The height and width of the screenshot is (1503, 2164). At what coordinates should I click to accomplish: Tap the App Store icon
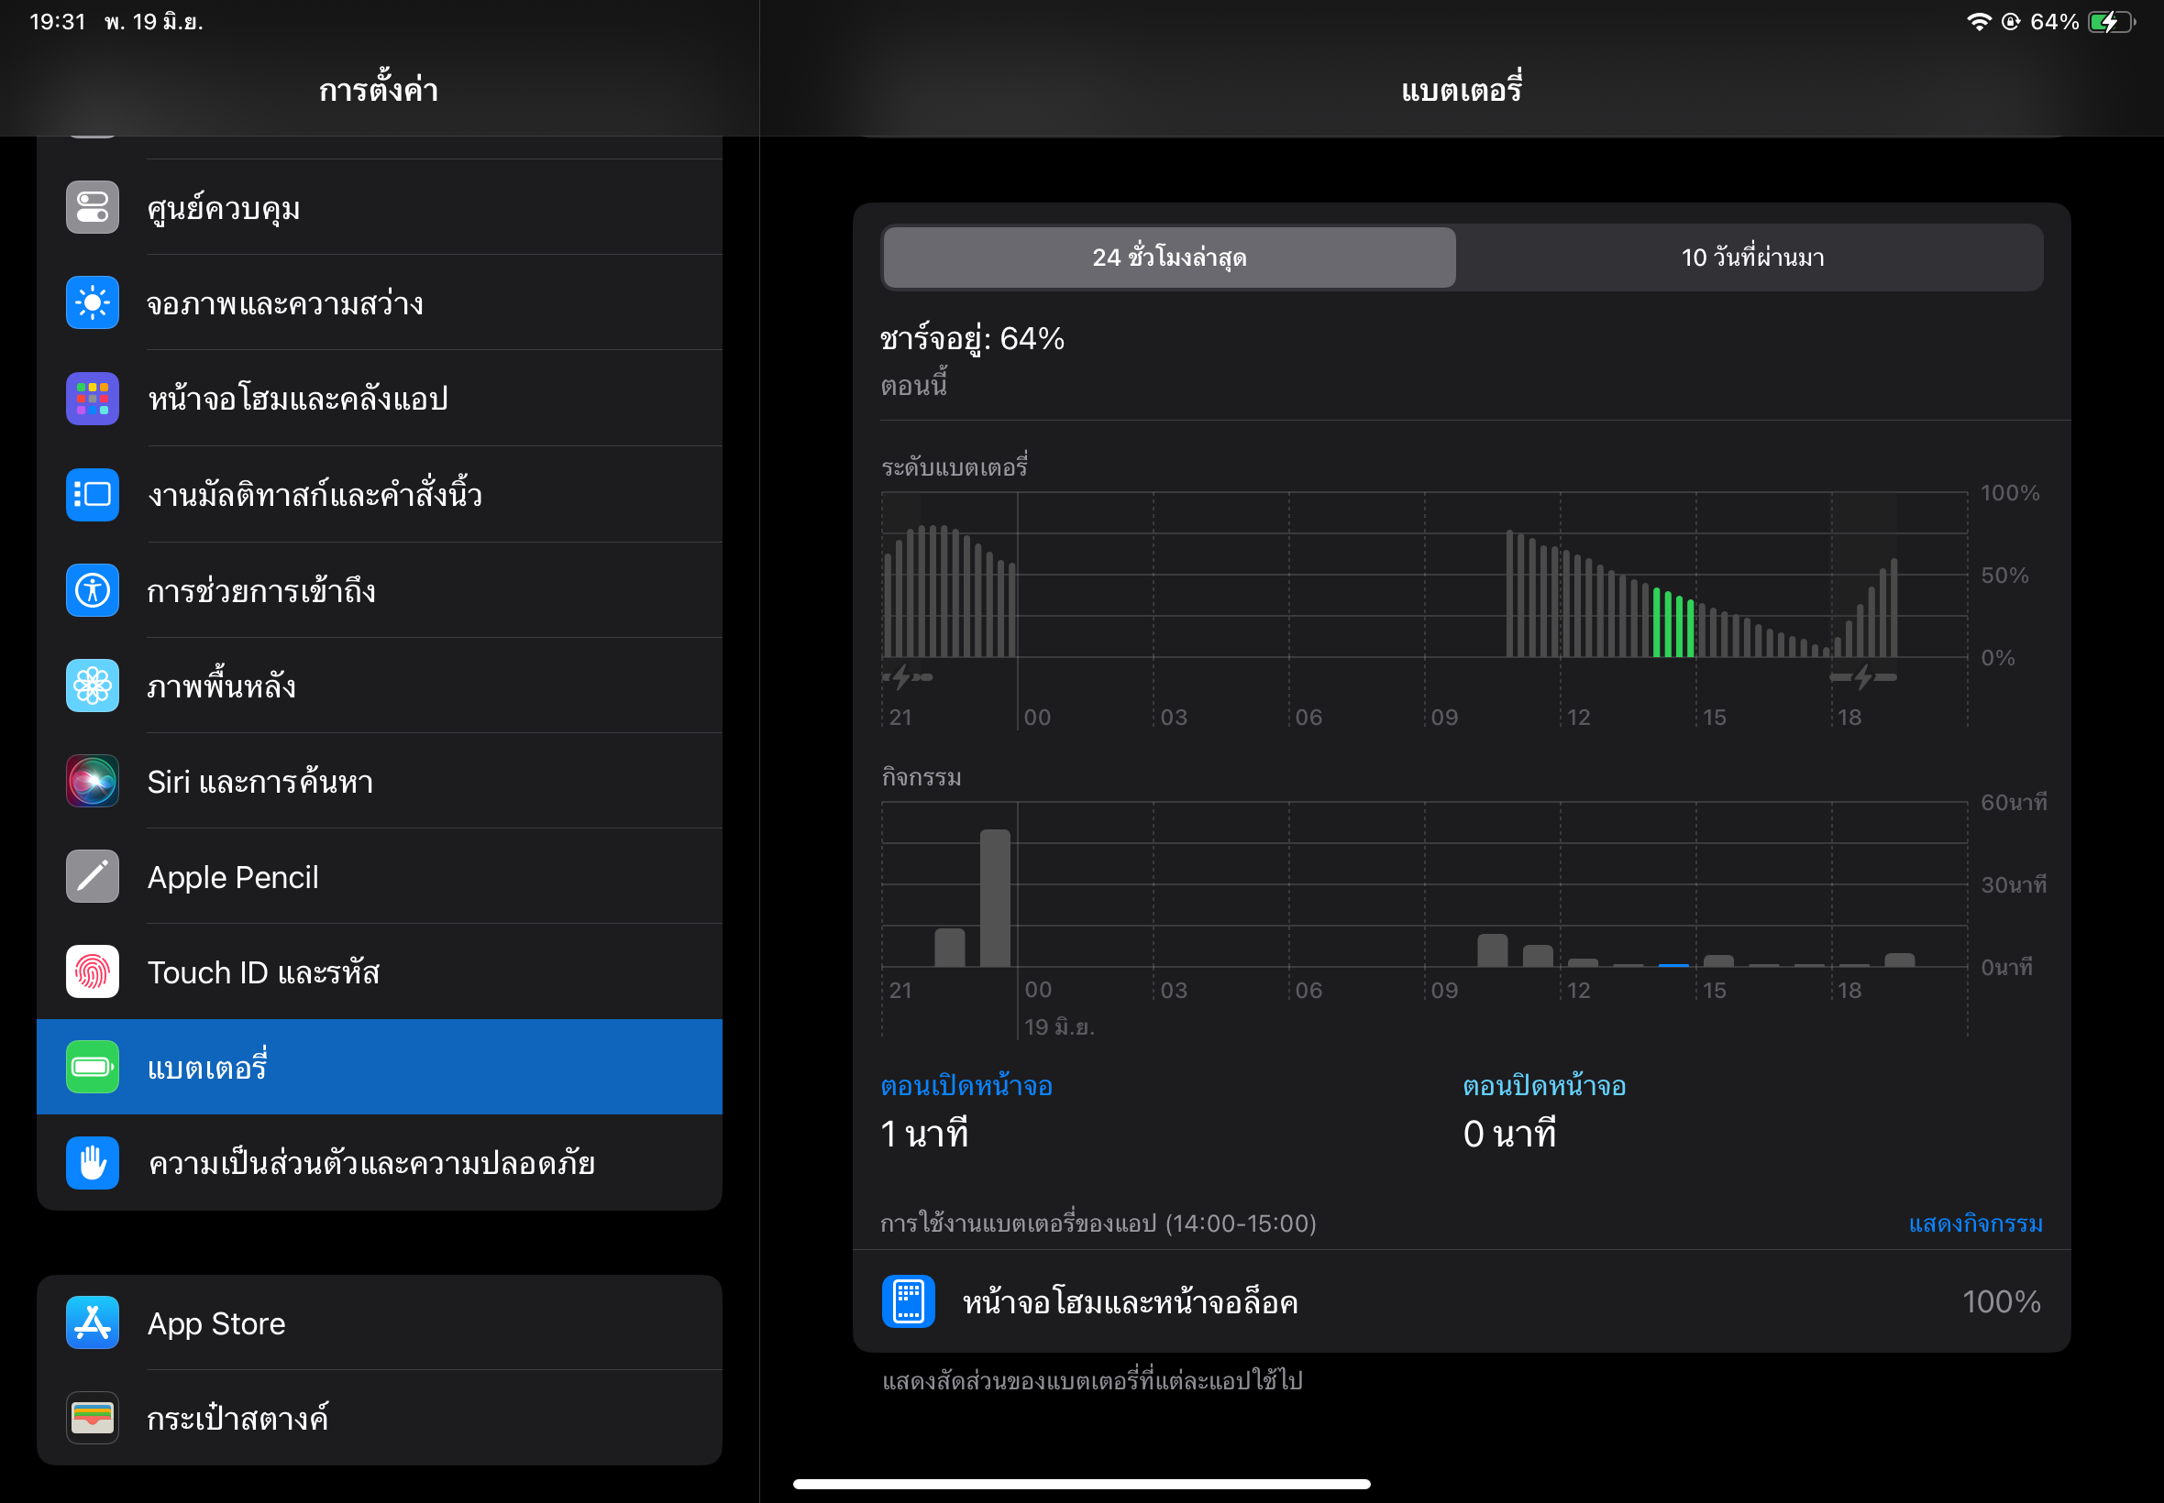click(x=93, y=1323)
